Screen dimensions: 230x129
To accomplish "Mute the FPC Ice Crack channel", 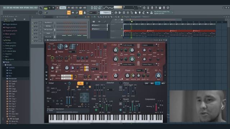I will tap(33, 30).
